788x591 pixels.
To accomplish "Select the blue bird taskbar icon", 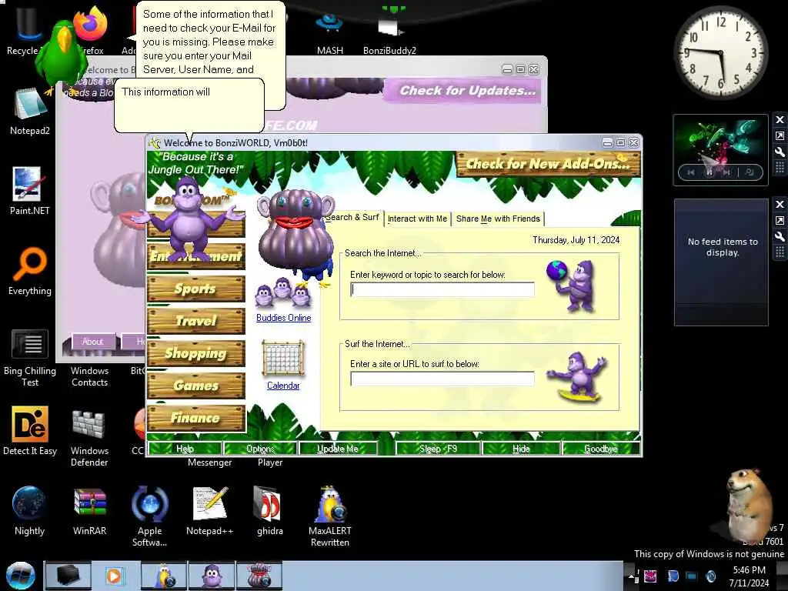I will [164, 576].
